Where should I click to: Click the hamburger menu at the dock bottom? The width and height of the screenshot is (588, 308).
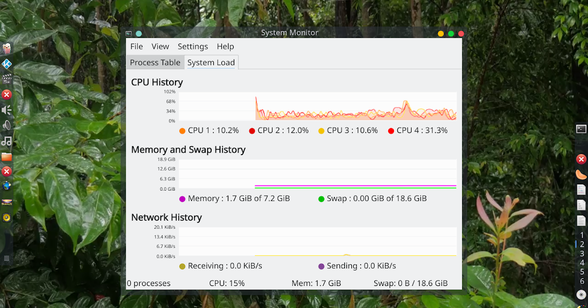tap(7, 258)
